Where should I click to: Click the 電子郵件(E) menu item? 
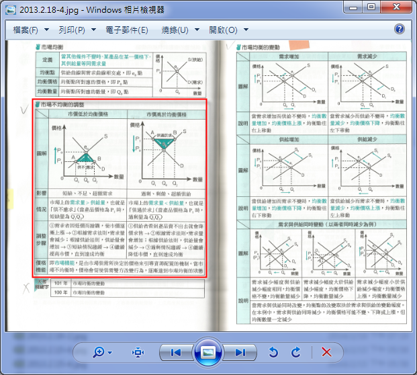tap(127, 30)
